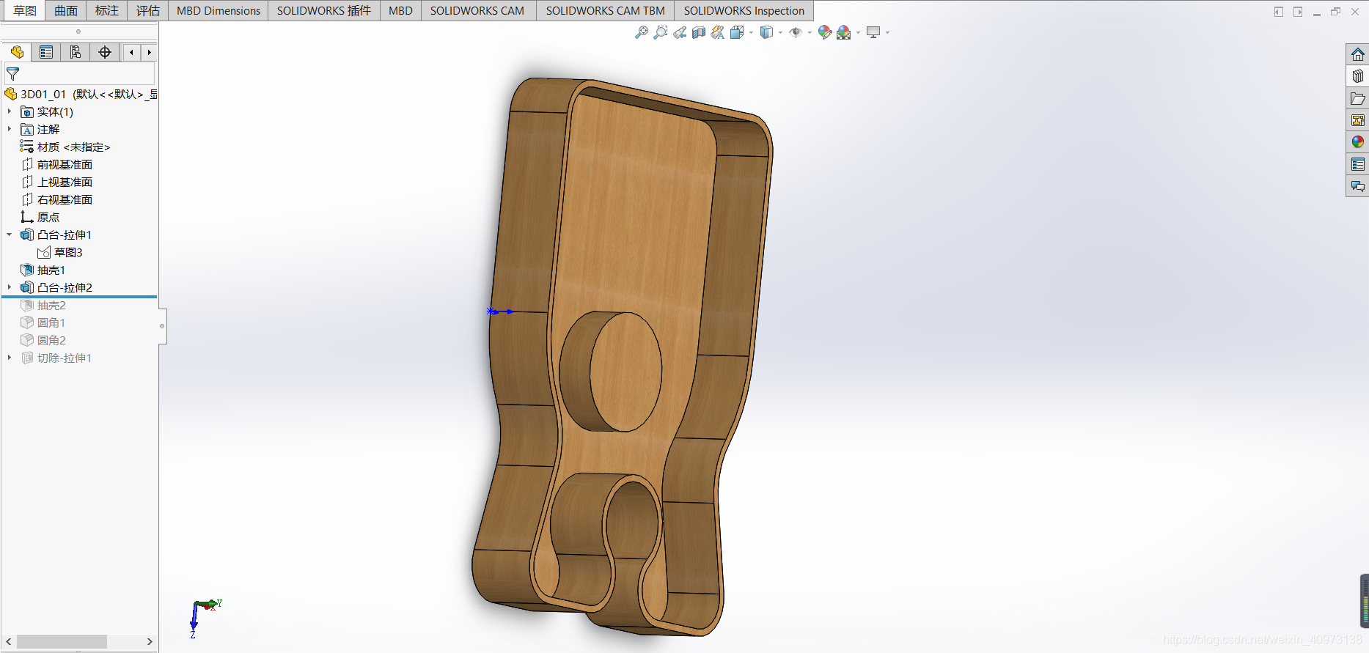Open the Display Style dropdown arrow

[780, 32]
